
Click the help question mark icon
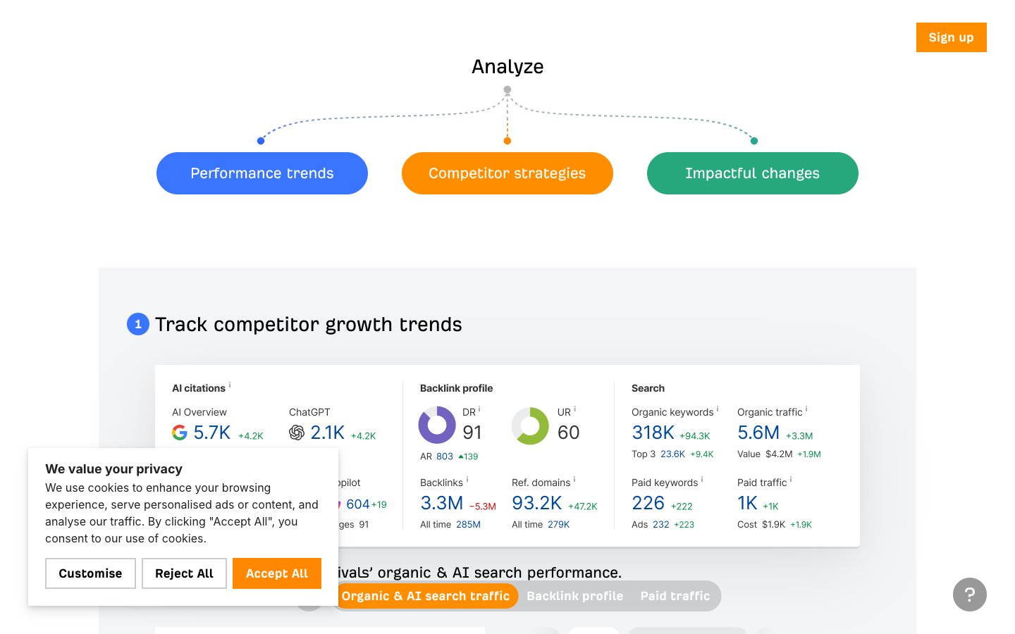click(969, 595)
